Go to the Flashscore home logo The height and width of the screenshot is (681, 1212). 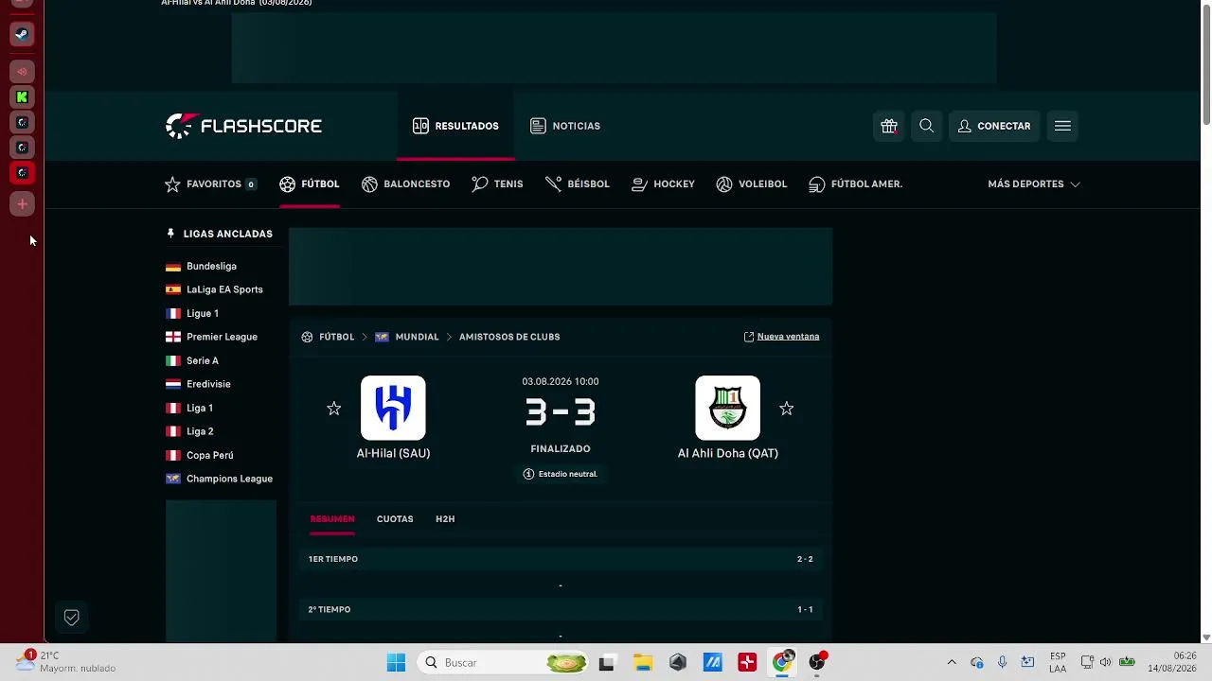pos(243,126)
